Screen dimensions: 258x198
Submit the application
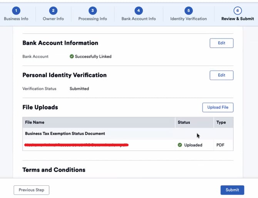tap(232, 190)
